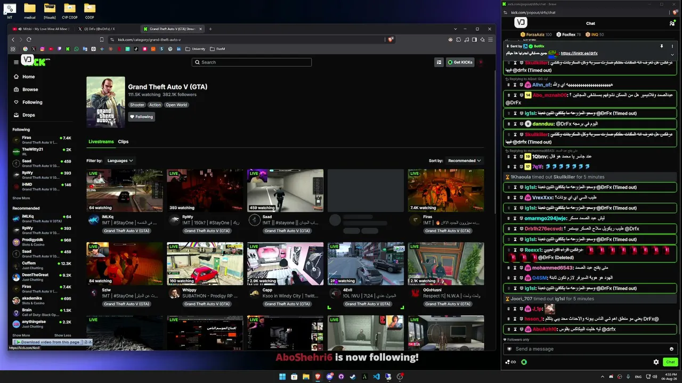Open Drops in the Kick sidebar
The width and height of the screenshot is (682, 383).
point(24,115)
